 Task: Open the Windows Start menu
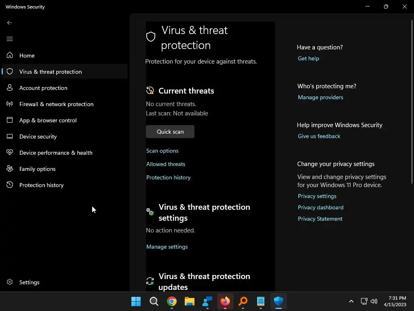click(136, 301)
